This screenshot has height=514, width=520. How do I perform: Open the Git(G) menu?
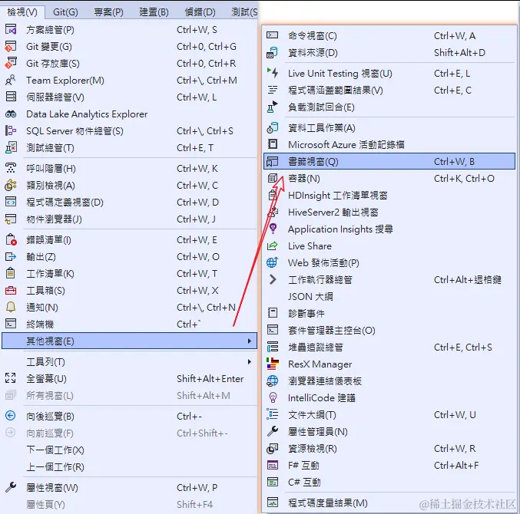pyautogui.click(x=65, y=12)
